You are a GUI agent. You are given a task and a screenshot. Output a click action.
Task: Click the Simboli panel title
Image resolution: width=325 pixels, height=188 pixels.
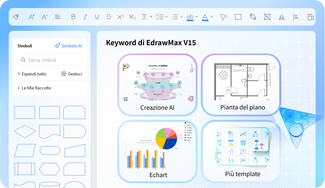(25, 46)
